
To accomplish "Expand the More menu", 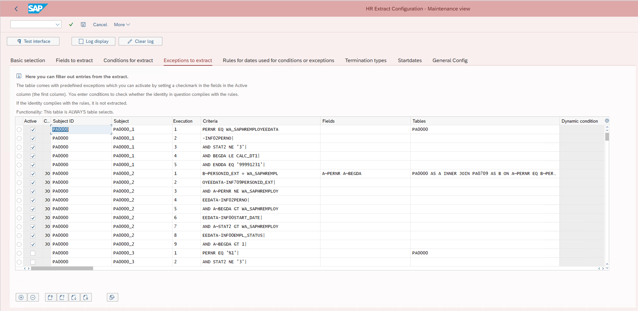I will (x=122, y=25).
